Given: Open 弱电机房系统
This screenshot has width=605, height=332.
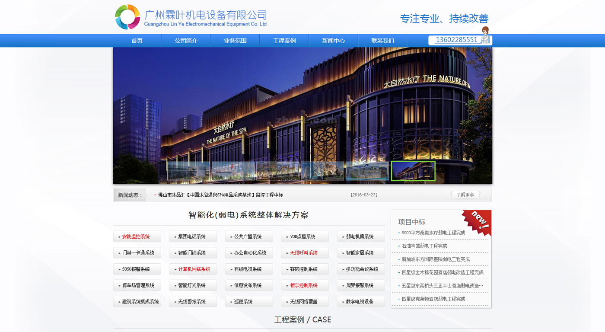Looking at the screenshot, I should (x=361, y=236).
